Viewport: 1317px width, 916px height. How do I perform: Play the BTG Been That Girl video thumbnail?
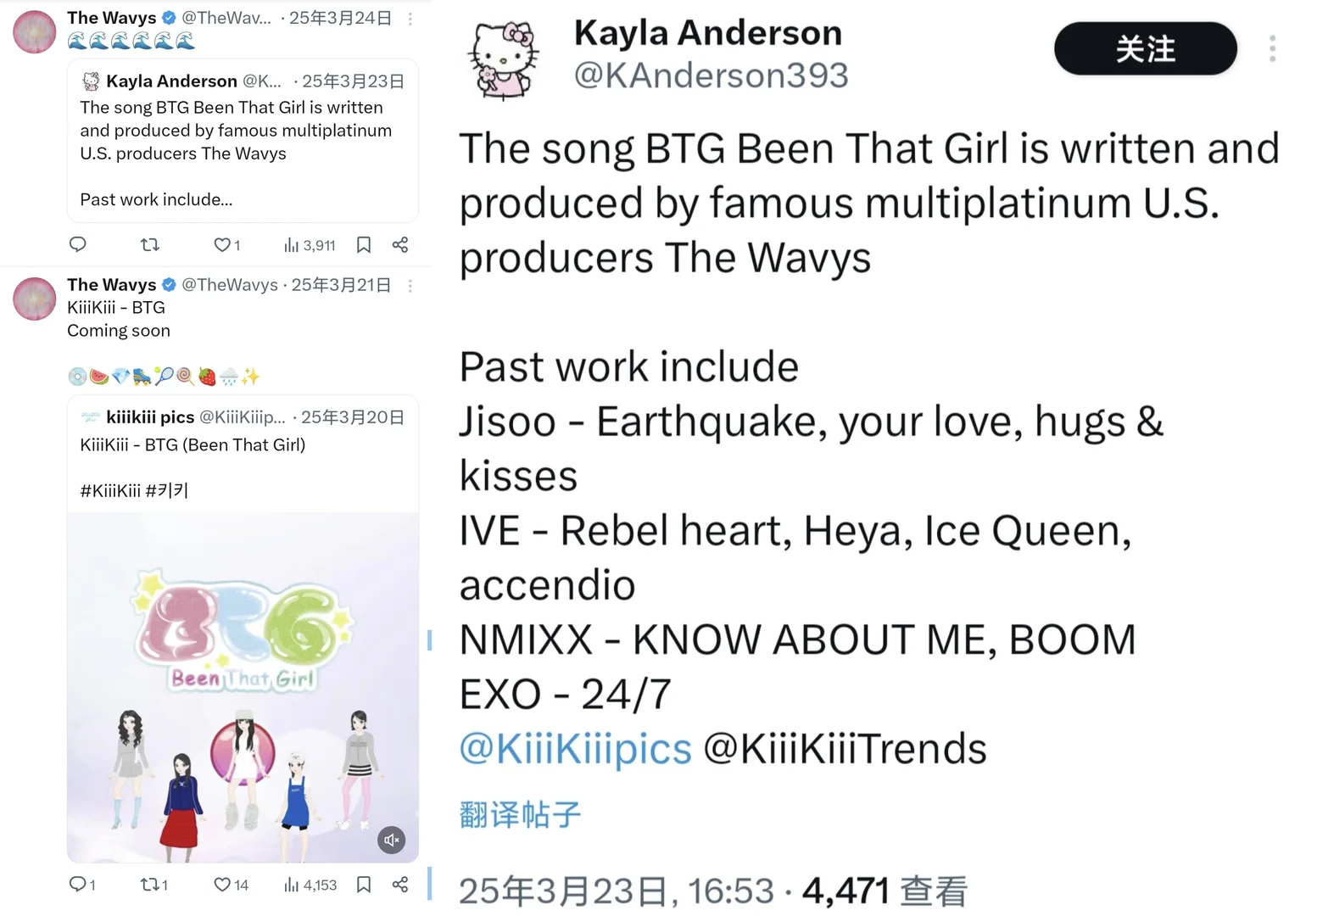(x=243, y=687)
